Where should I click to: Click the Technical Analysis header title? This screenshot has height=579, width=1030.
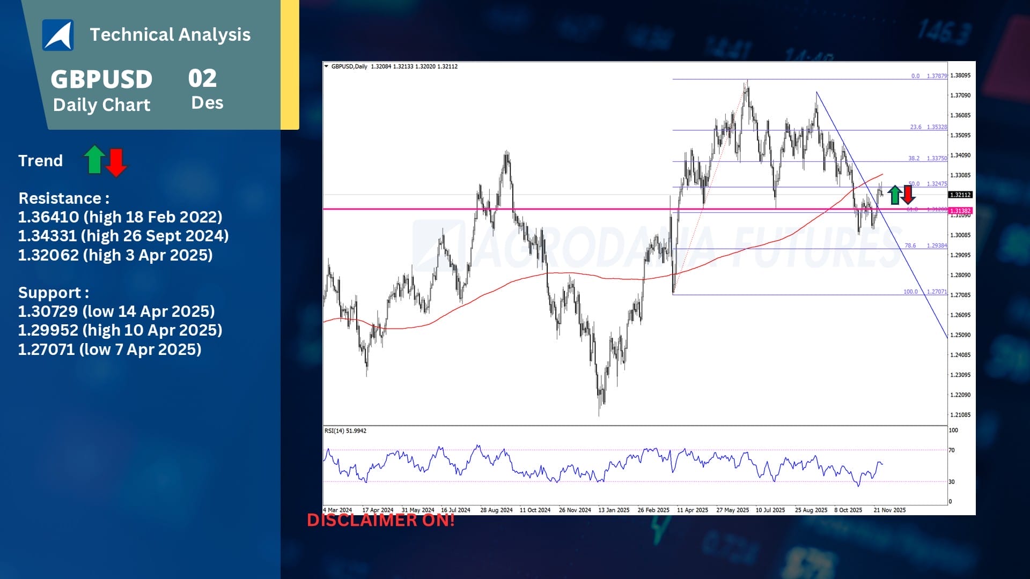click(x=170, y=35)
